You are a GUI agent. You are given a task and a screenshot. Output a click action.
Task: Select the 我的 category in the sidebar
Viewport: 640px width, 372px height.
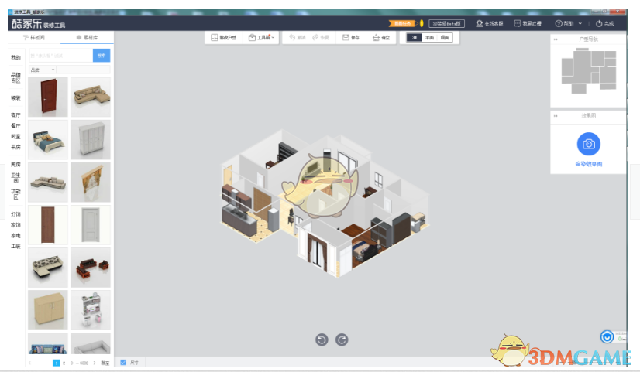point(15,57)
